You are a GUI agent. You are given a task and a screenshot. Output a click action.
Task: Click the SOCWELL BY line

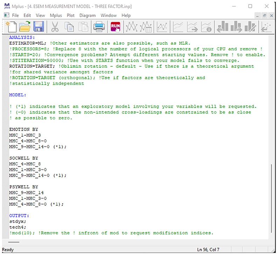tap(23, 158)
